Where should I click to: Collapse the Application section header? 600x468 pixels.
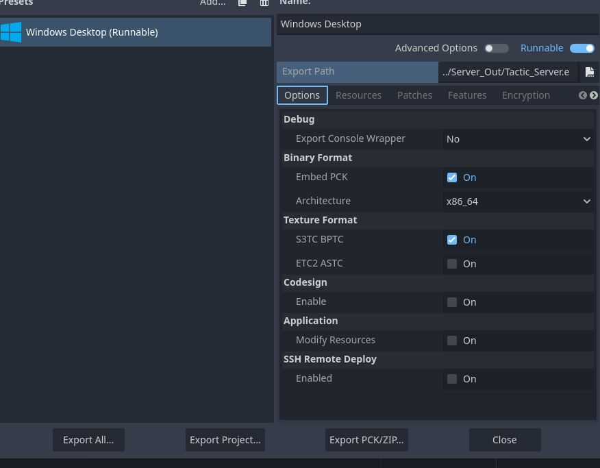(x=438, y=321)
